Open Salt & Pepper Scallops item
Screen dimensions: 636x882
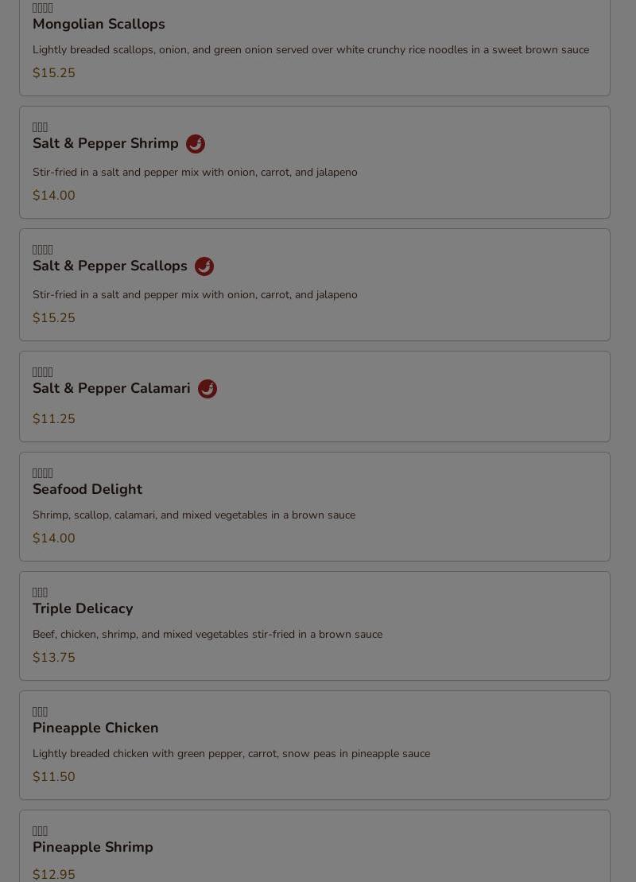pos(110,266)
